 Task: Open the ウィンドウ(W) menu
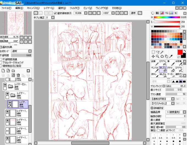pyautogui.click(x=102, y=8)
